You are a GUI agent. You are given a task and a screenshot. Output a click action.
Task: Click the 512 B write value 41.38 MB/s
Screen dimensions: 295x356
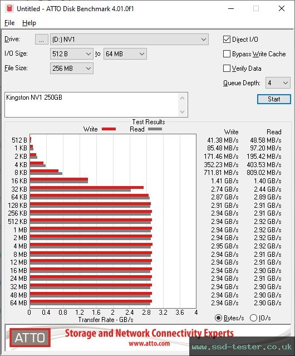(x=223, y=140)
